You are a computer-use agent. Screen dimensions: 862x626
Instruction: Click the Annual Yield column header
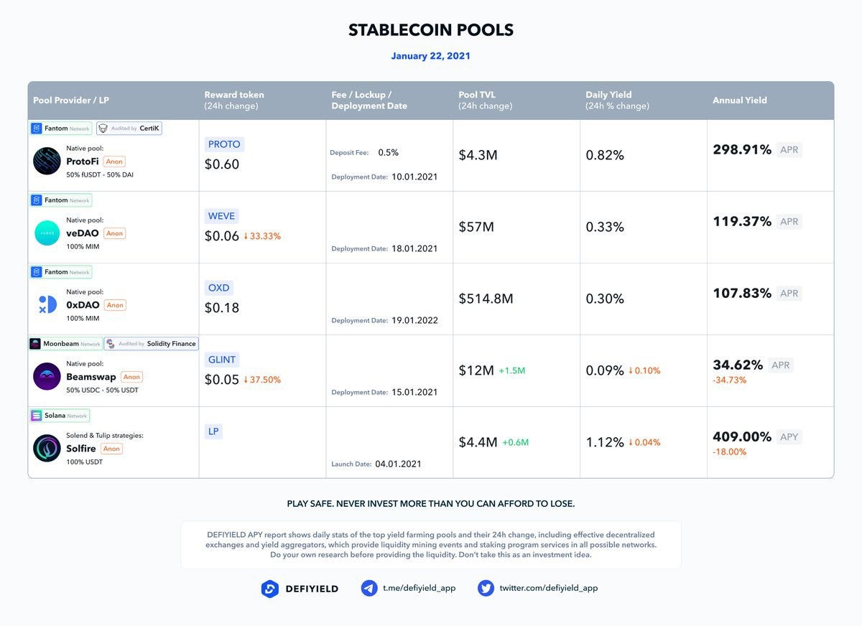tap(740, 101)
